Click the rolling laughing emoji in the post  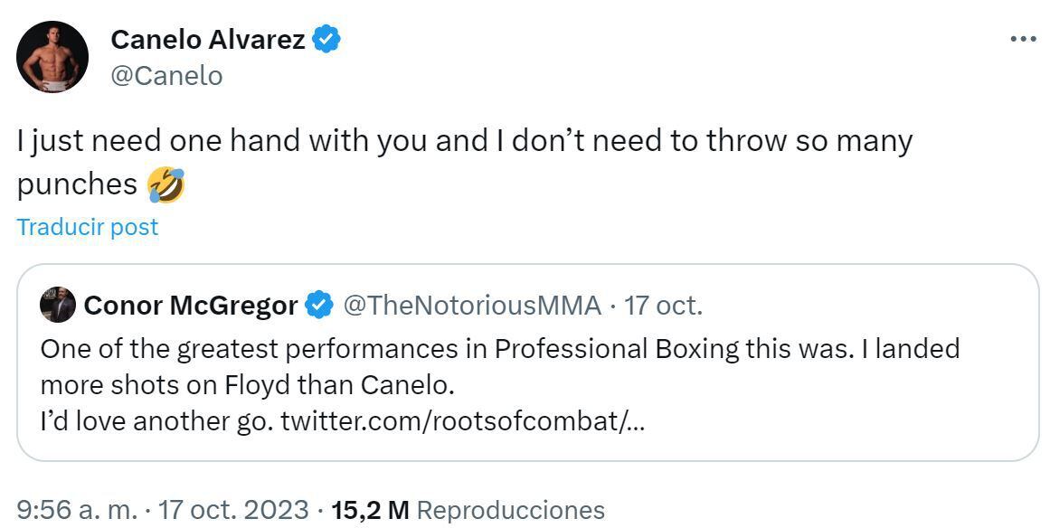tap(166, 184)
